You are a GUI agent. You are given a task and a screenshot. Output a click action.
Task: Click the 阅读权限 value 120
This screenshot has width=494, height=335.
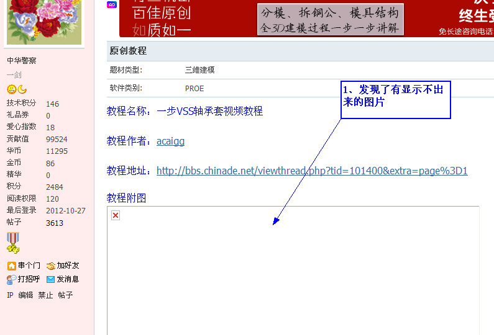52,199
